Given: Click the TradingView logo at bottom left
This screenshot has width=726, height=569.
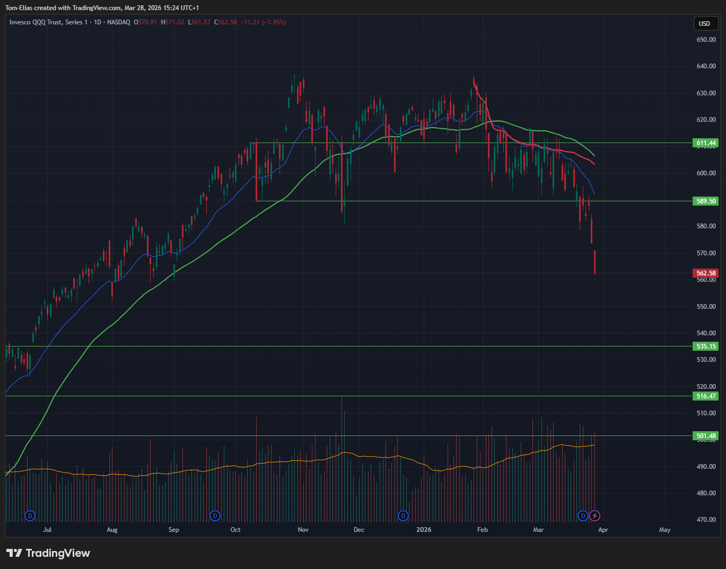Looking at the screenshot, I should [x=48, y=553].
